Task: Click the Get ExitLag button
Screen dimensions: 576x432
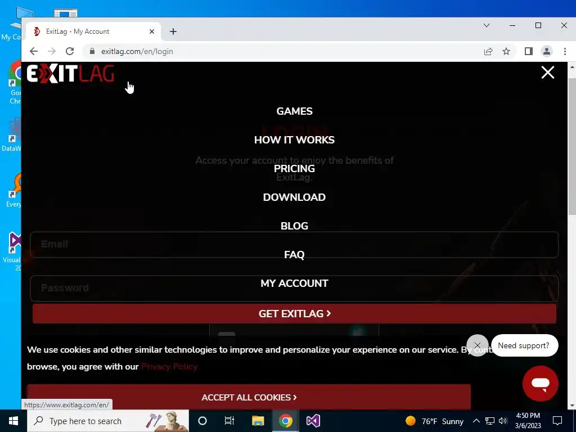Action: (x=294, y=314)
